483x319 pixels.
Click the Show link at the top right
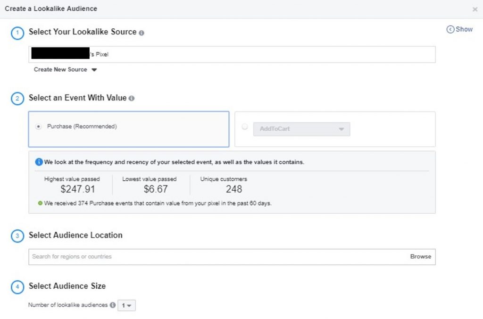[459, 29]
